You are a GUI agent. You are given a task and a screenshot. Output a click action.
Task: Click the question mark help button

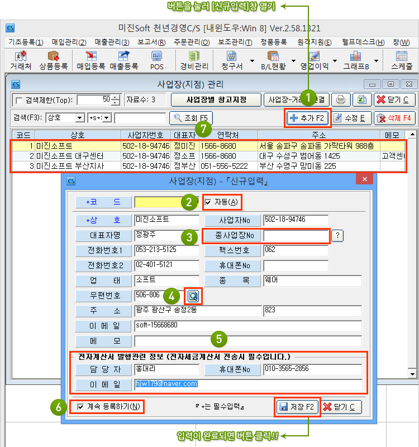[x=337, y=235]
